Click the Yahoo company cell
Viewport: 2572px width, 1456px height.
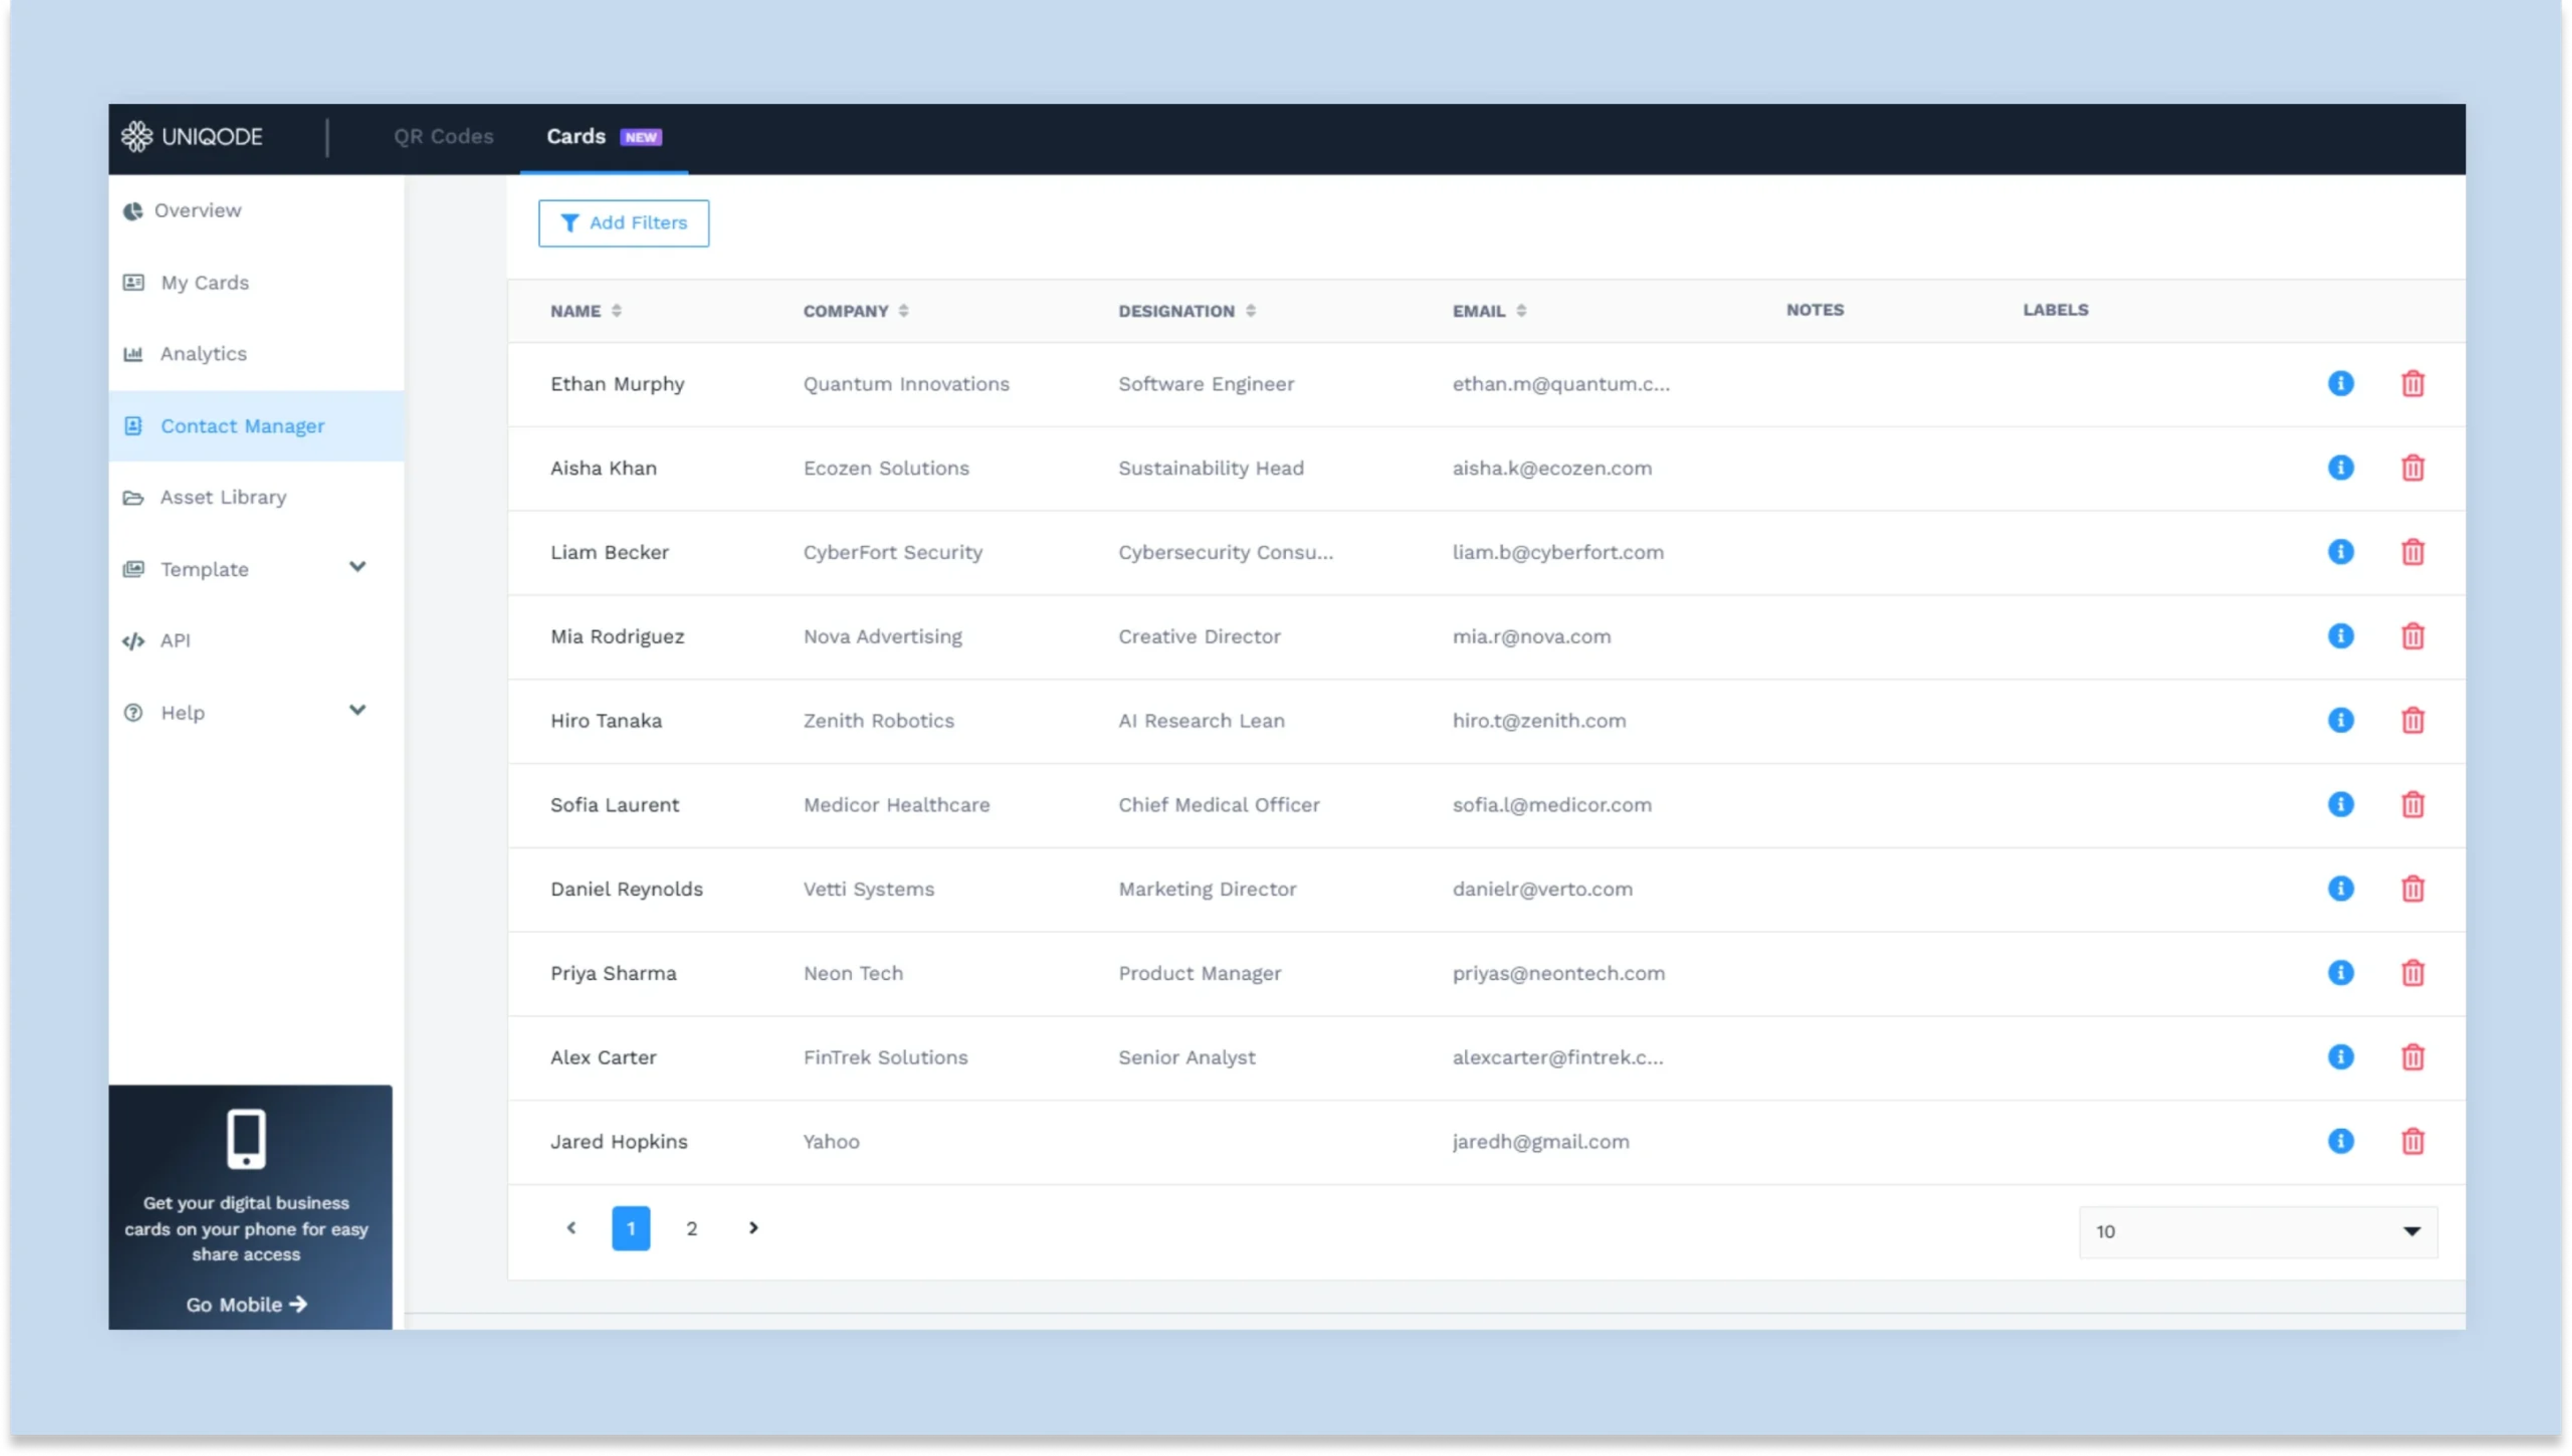tap(830, 1141)
